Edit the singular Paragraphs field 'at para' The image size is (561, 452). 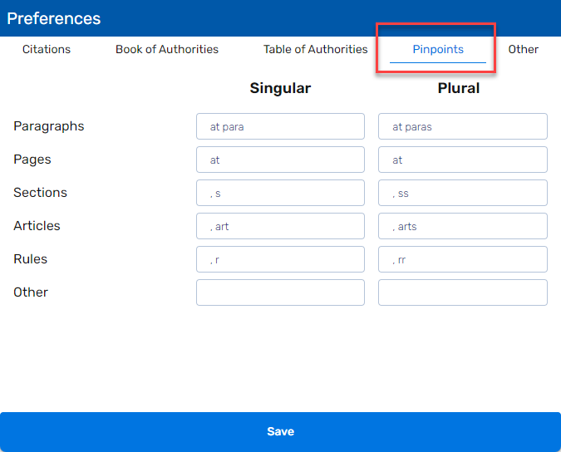coord(281,126)
